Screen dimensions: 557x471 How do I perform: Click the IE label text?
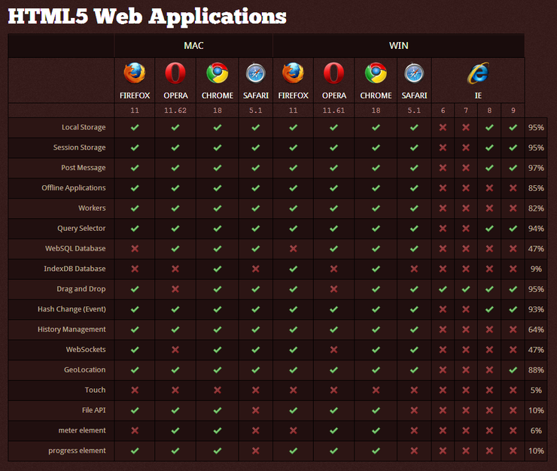click(478, 96)
